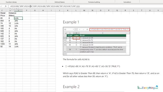Click the Example 1 IFS screenshot image
Image resolution: width=163 pixels, height=92 pixels.
97,41
